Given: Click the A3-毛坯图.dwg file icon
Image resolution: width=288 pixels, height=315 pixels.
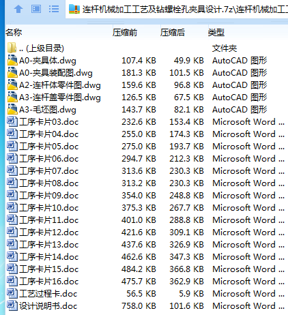Looking at the screenshot, I should [x=12, y=109].
